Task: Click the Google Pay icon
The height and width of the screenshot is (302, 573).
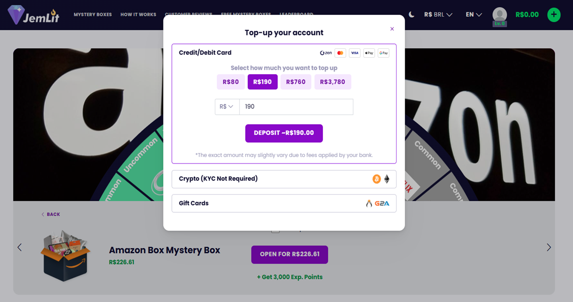Action: coord(384,53)
